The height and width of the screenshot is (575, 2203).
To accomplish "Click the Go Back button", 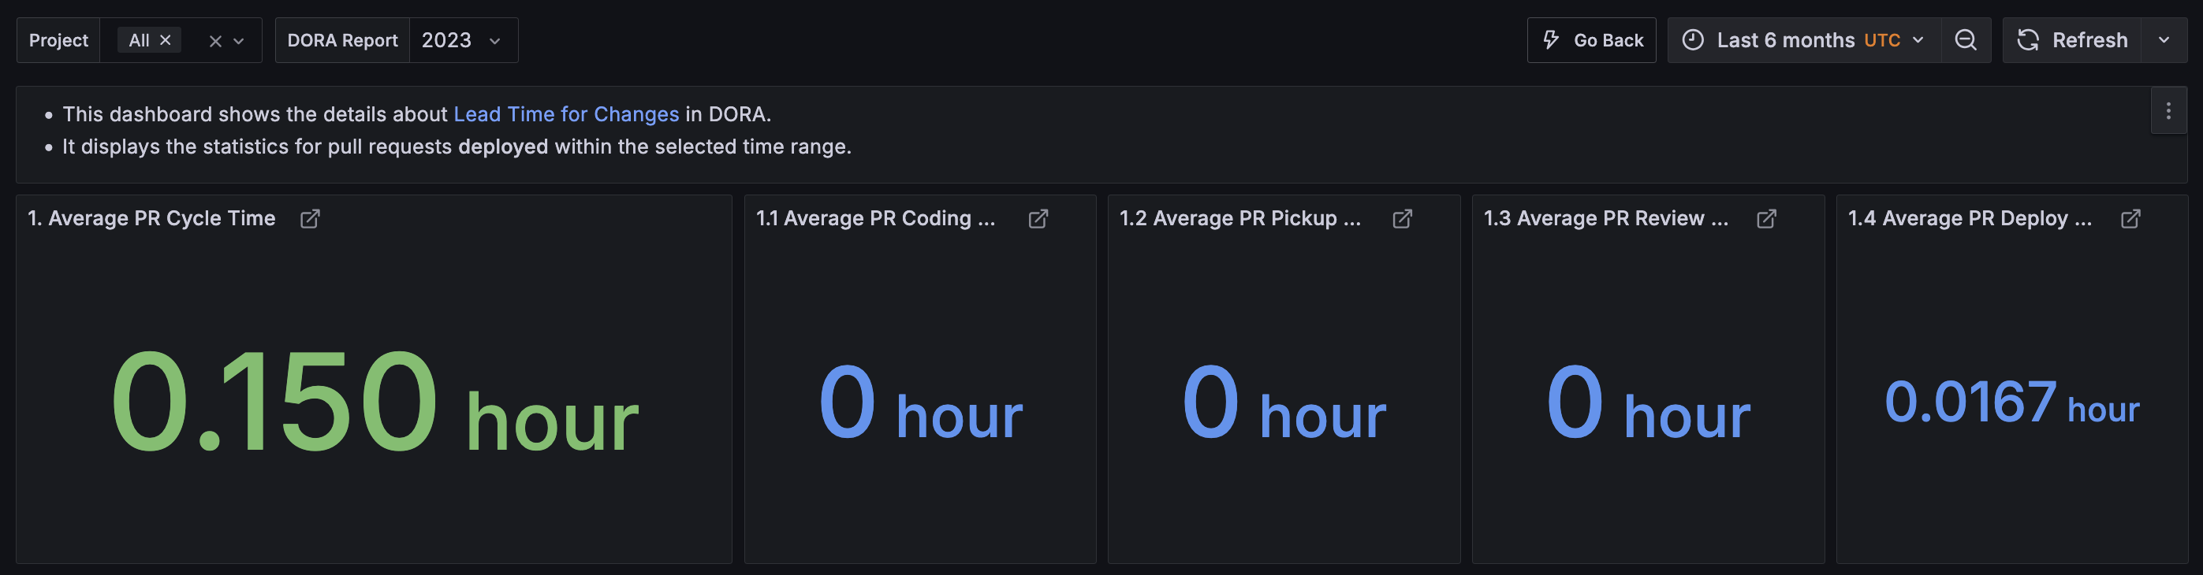I will (1591, 40).
